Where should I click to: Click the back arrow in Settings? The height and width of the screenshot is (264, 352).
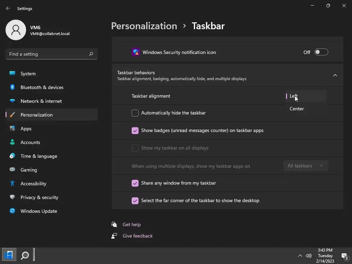click(x=8, y=8)
